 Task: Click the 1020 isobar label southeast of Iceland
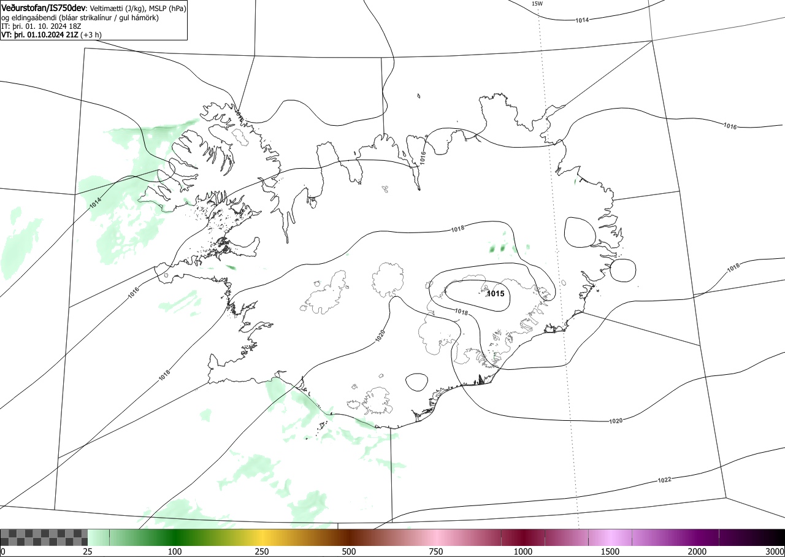pos(616,421)
